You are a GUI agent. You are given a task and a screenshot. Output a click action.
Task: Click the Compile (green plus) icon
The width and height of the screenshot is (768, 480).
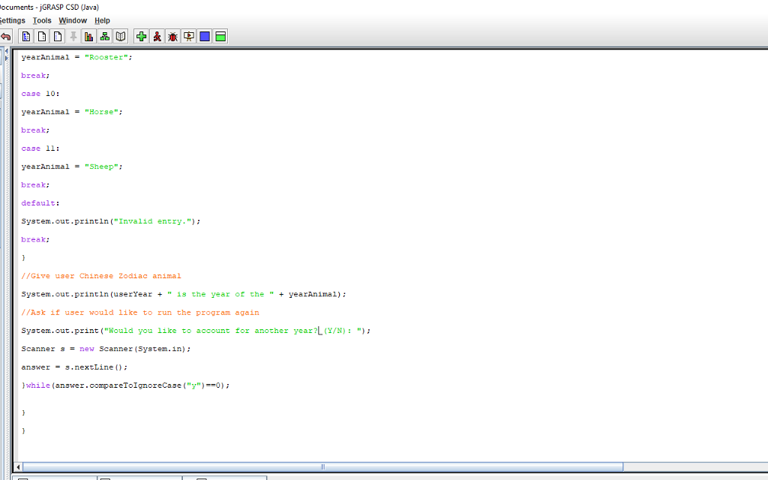(141, 36)
